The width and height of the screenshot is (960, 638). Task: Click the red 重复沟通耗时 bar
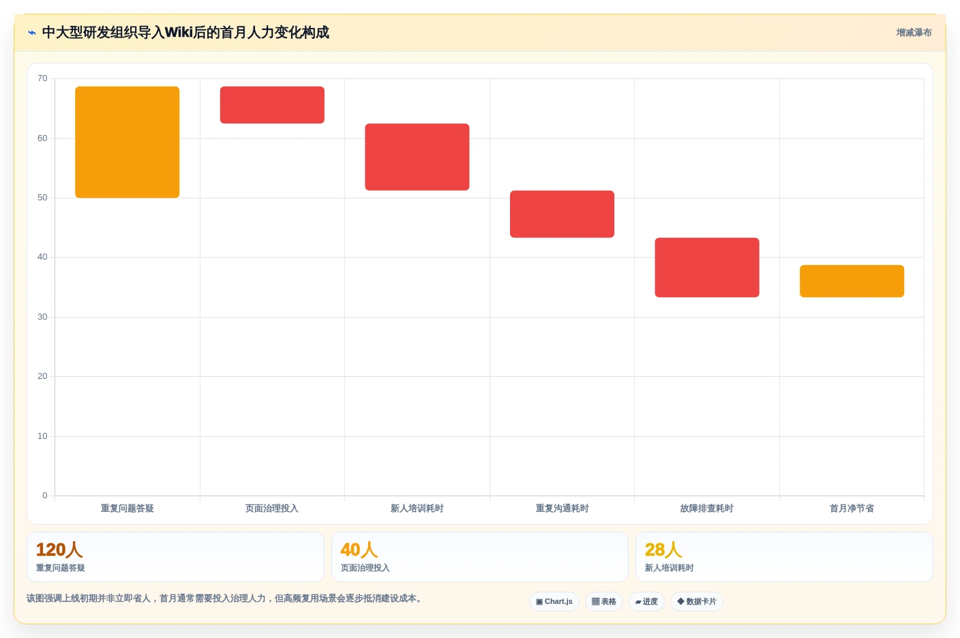[x=562, y=214]
